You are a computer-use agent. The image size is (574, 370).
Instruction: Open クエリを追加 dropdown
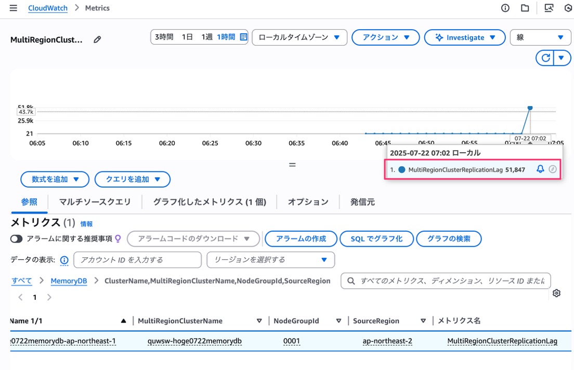[x=133, y=179]
